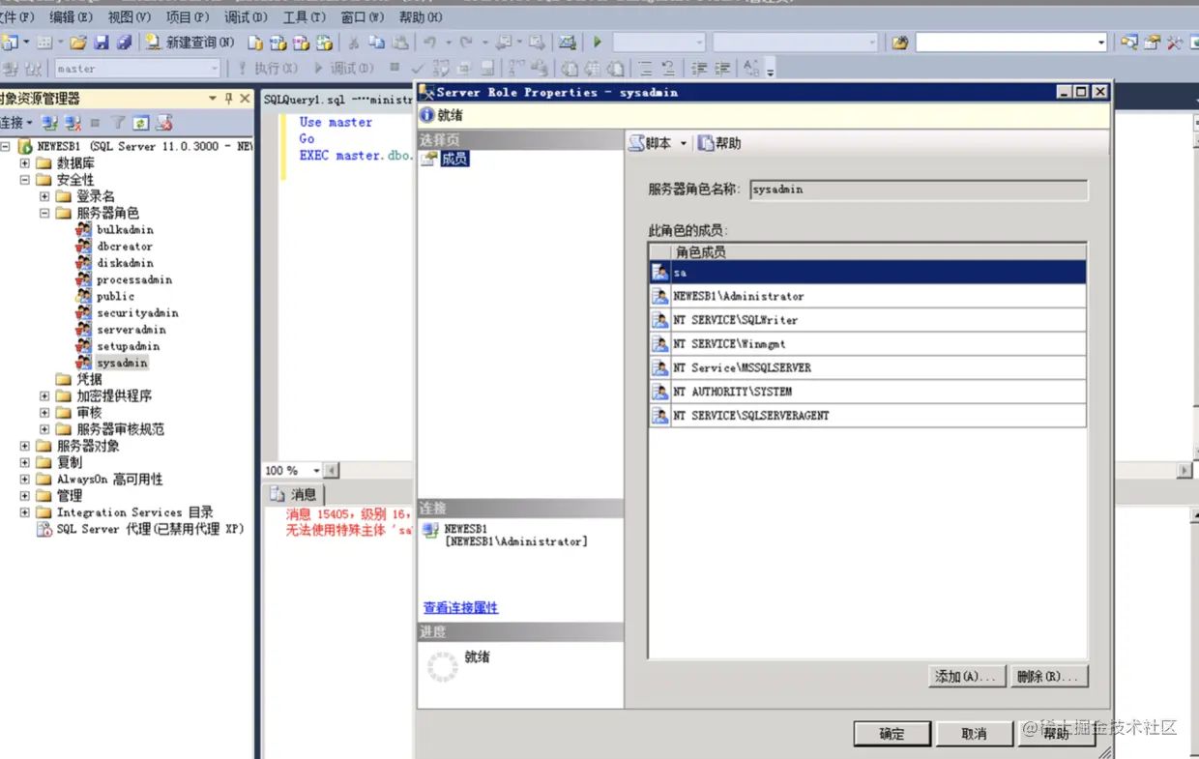Open the 工具(T) Tools menu
The height and width of the screenshot is (759, 1199).
coord(304,17)
